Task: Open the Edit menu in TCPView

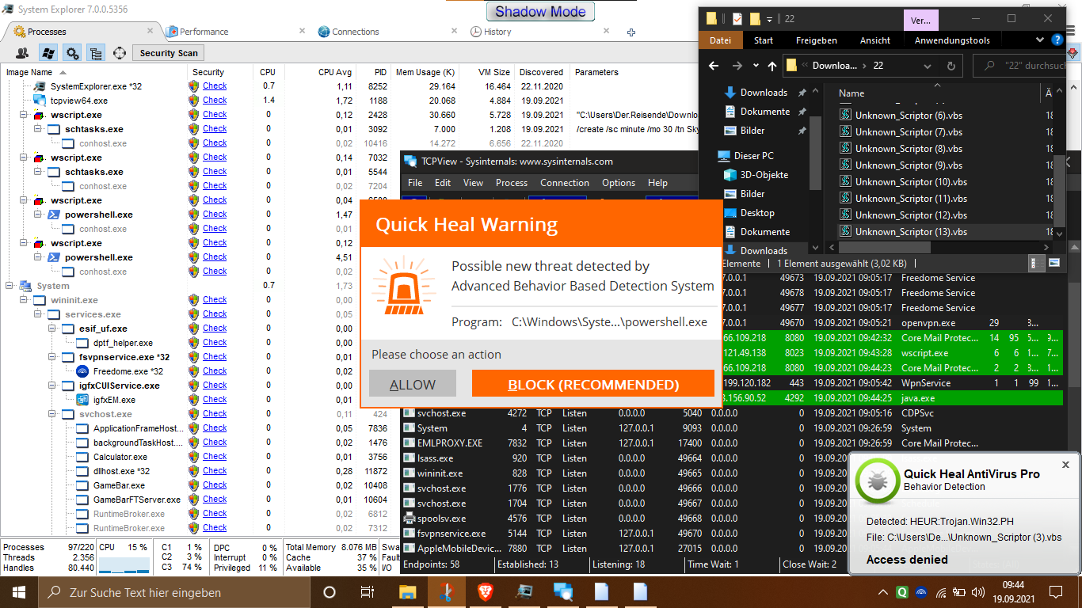Action: coord(443,183)
